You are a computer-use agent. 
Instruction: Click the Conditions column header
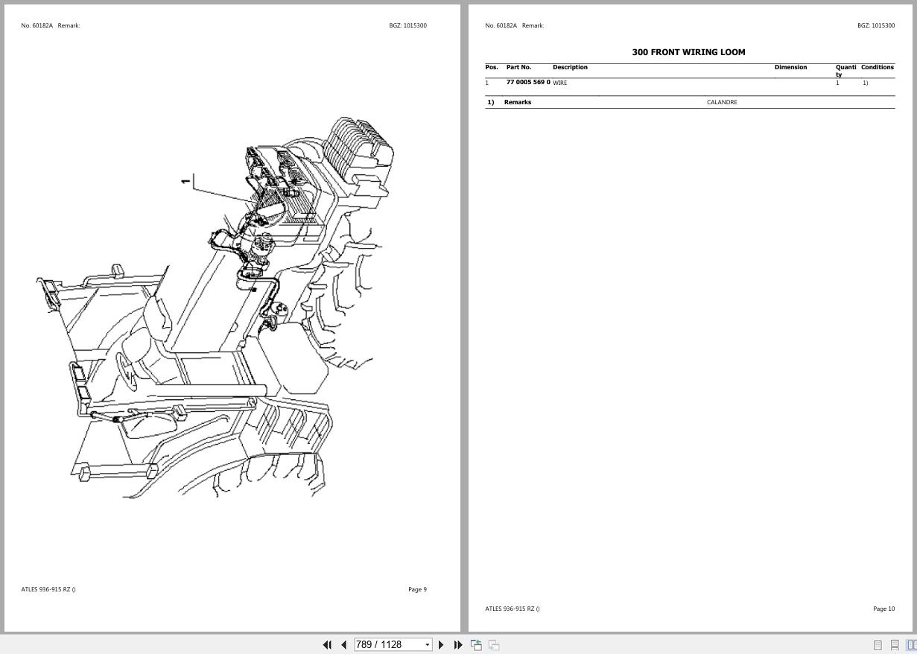[878, 67]
